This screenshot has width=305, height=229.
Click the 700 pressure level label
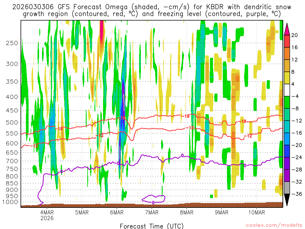(12, 161)
